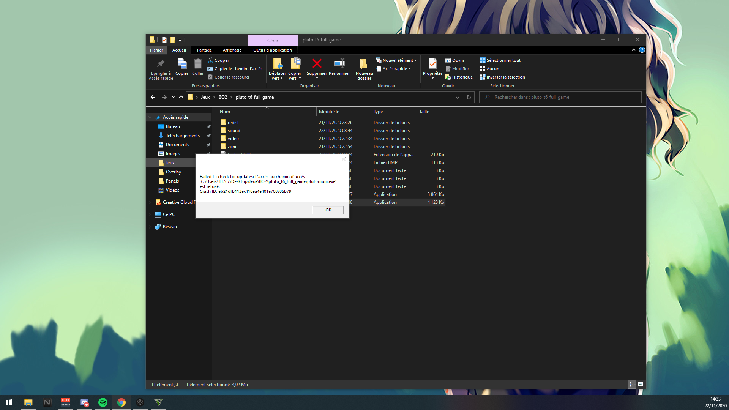Viewport: 729px width, 410px height.
Task: Click Sélectionner tout
Action: point(500,60)
